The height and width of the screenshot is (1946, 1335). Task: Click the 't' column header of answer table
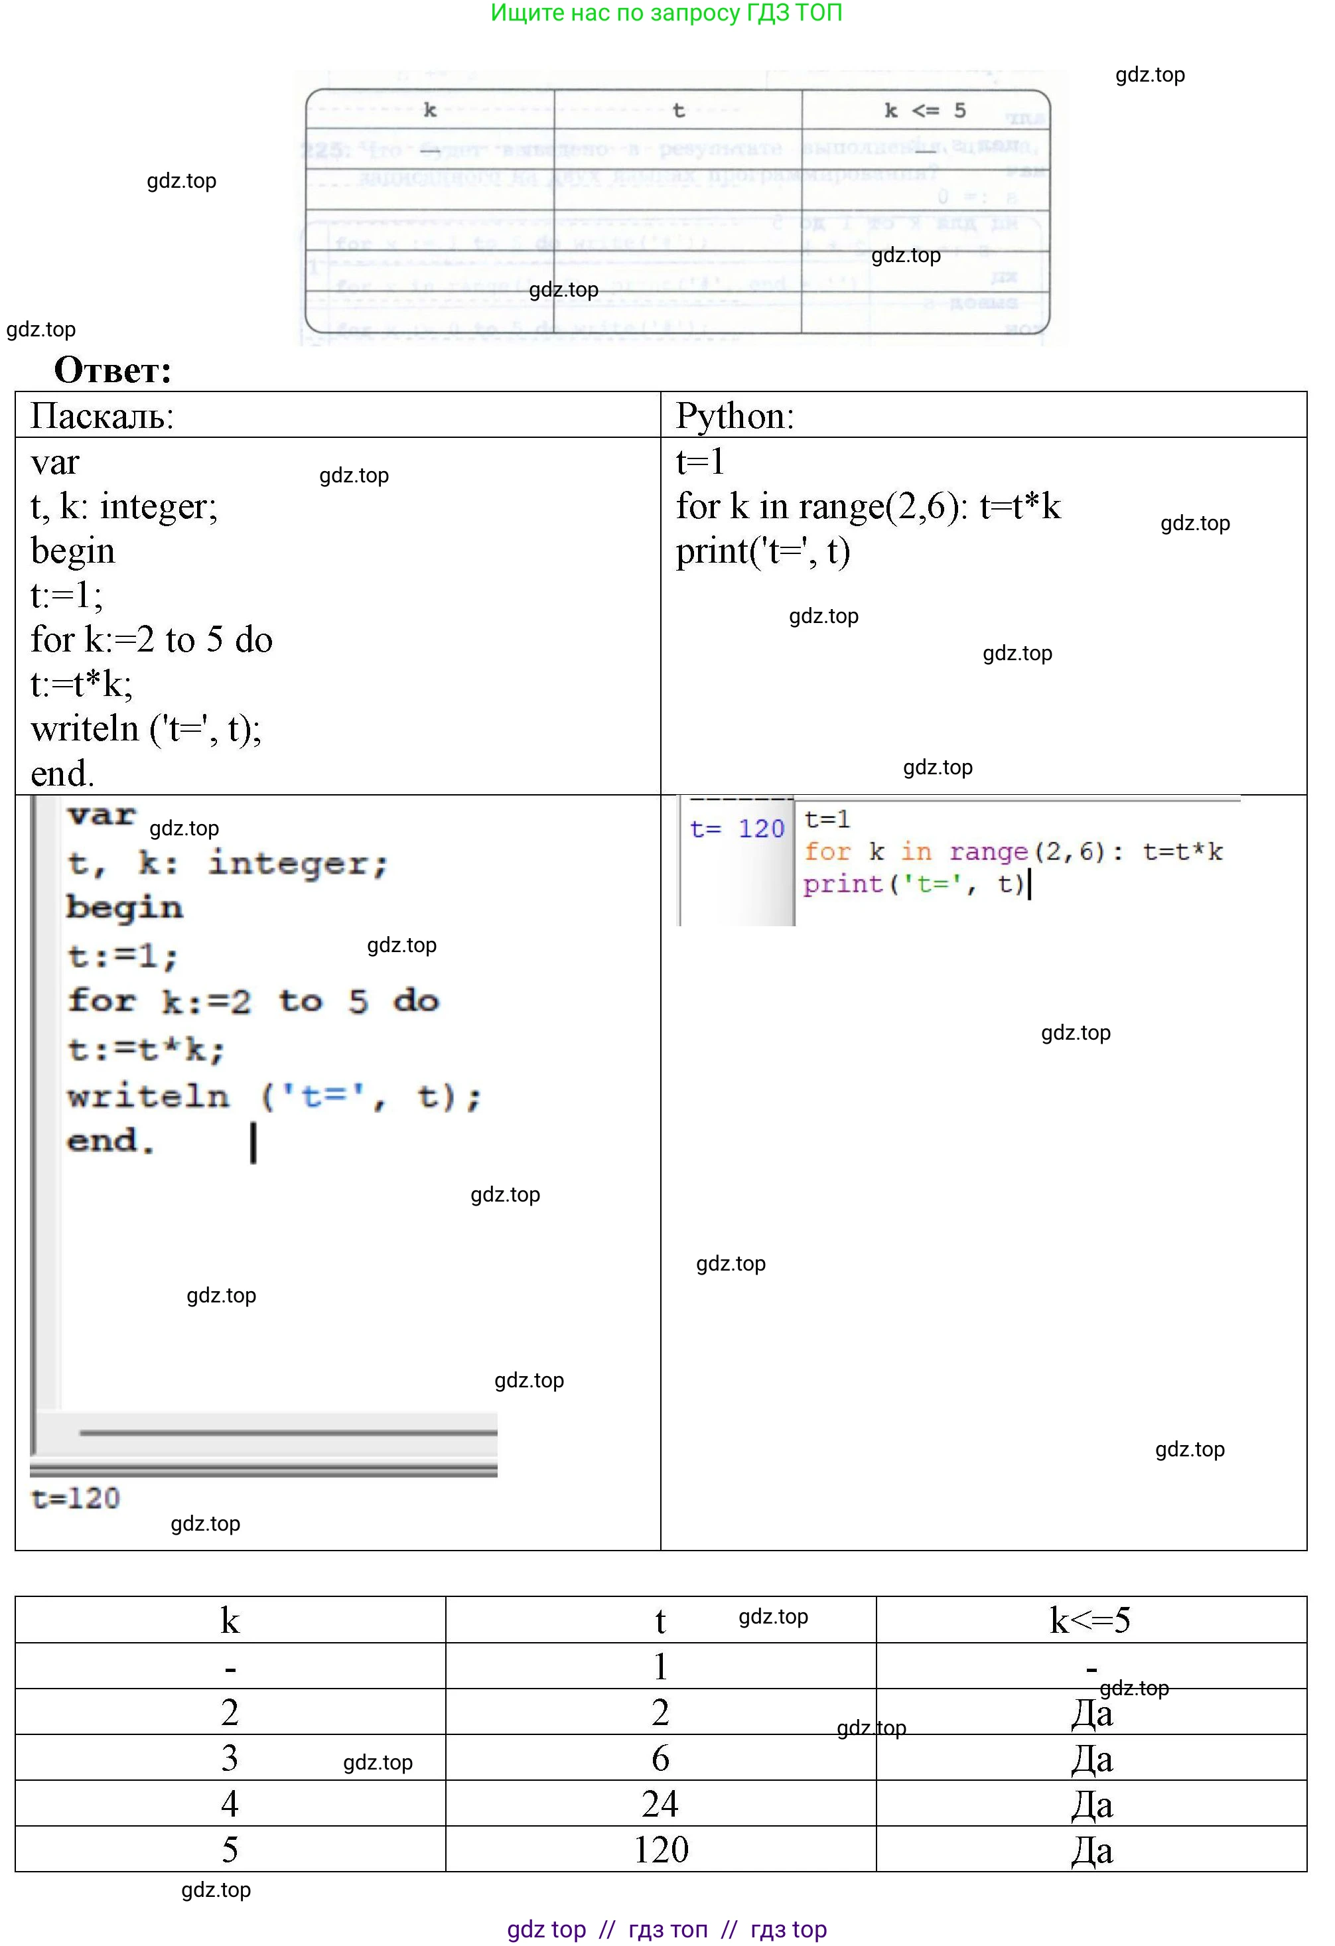tap(660, 1620)
